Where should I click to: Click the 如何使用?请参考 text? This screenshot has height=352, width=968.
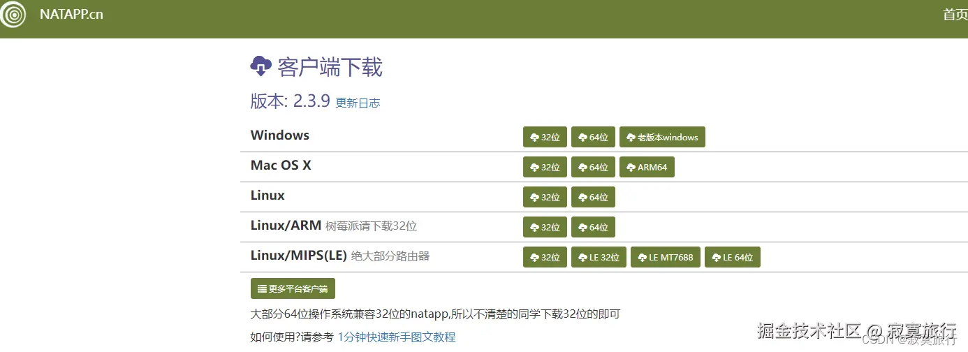[x=292, y=337]
